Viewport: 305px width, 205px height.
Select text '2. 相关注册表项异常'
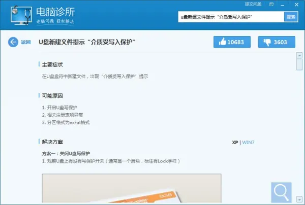[x=63, y=115]
